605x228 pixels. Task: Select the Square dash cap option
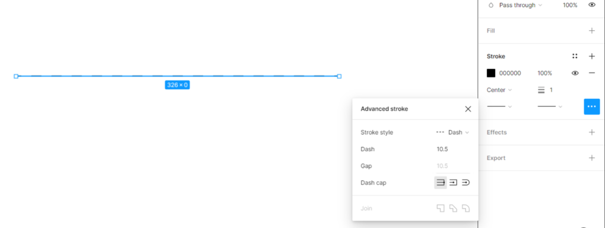(x=453, y=183)
